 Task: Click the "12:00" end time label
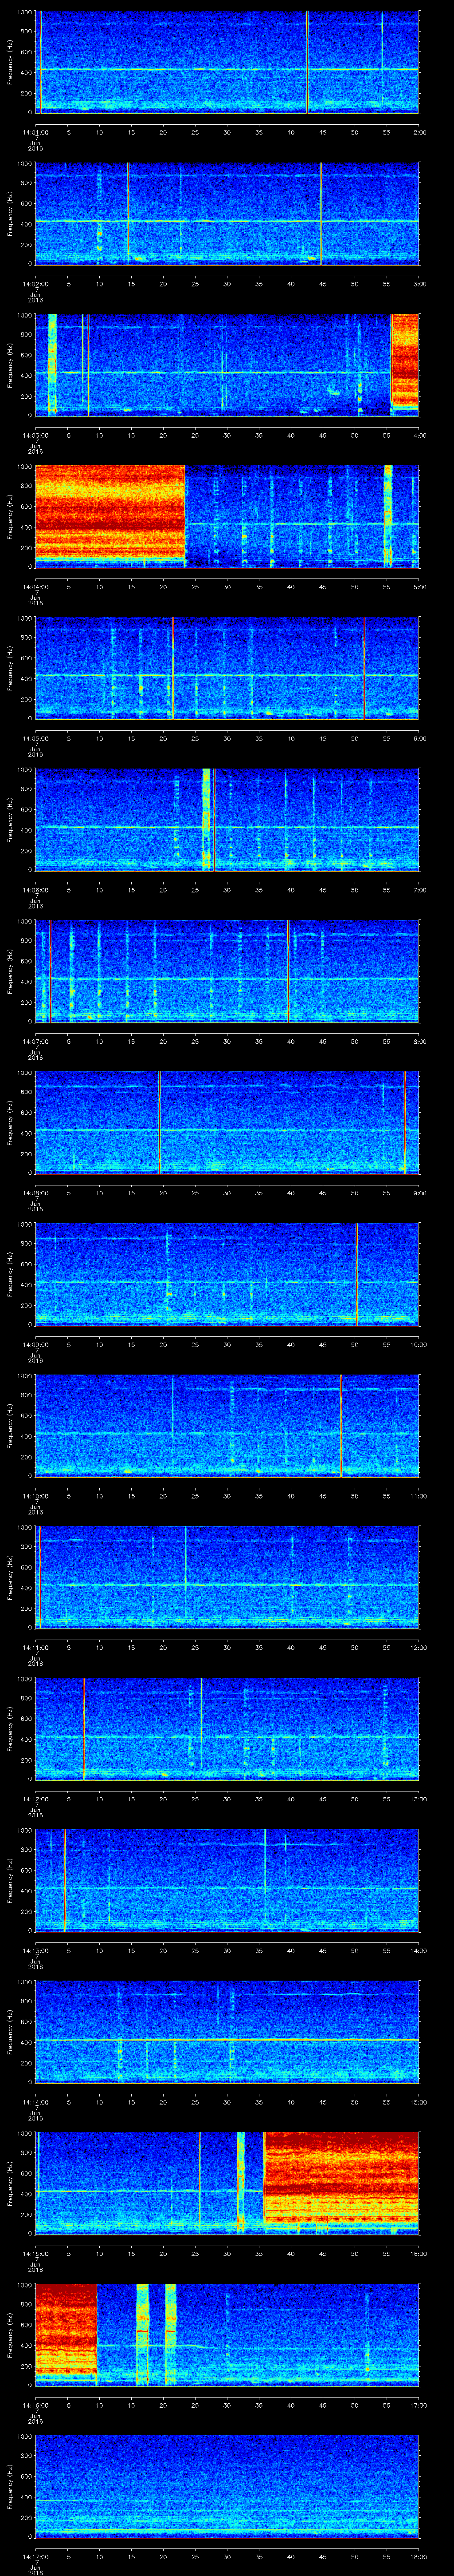[418, 1647]
